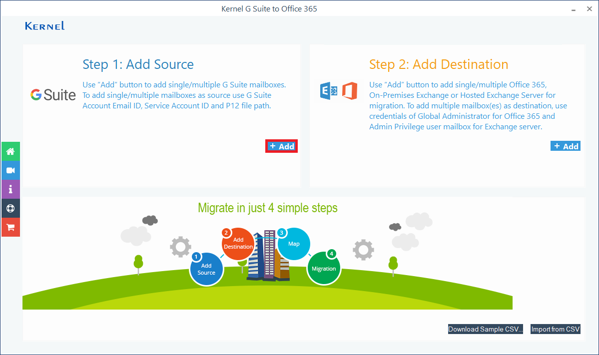Open the video tutorial camera icon
The height and width of the screenshot is (355, 599).
point(10,170)
